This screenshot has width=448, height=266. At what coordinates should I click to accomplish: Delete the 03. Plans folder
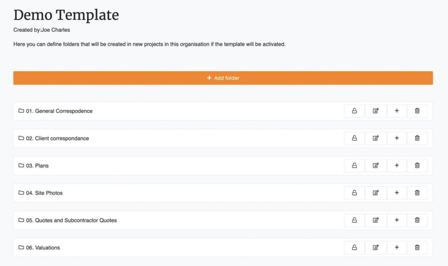point(417,165)
